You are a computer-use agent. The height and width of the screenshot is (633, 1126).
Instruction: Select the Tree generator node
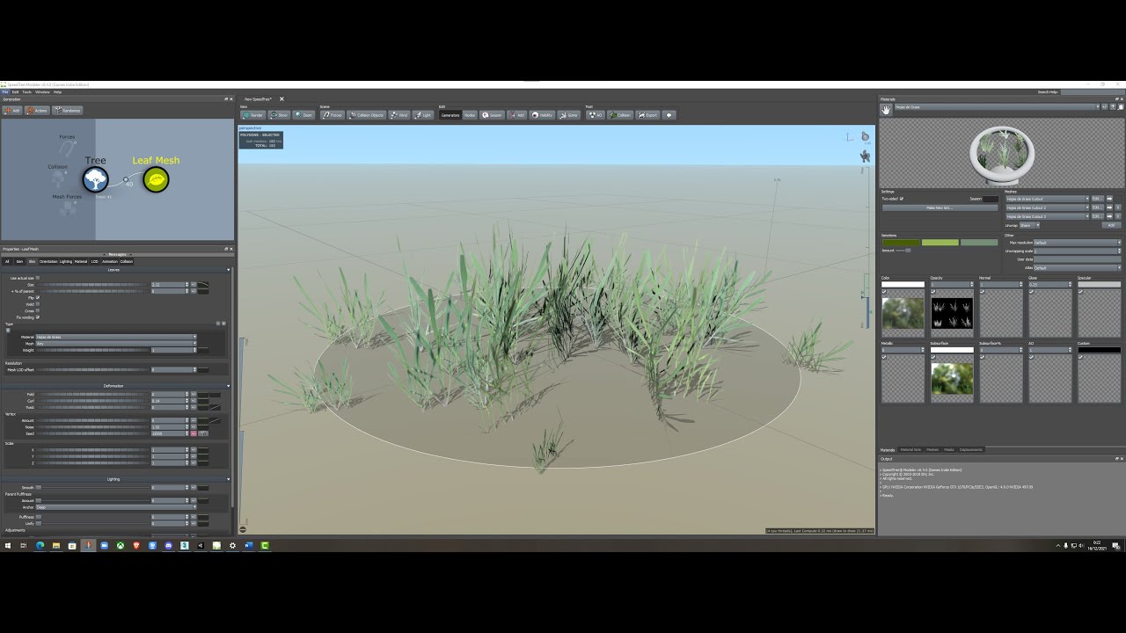[95, 179]
